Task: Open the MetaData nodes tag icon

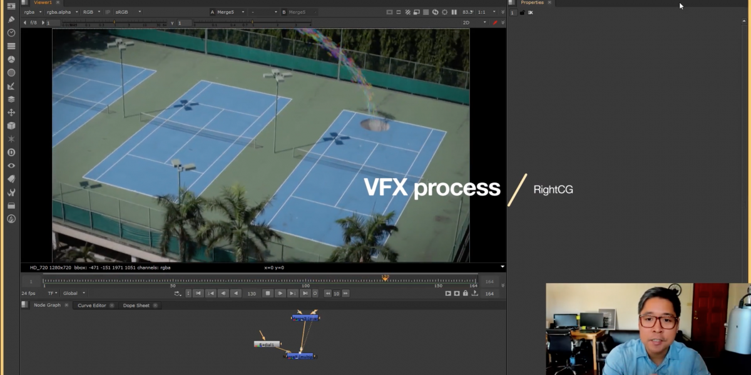Action: [11, 179]
